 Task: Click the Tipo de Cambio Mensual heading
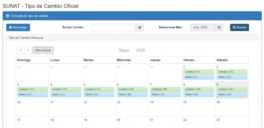(x=26, y=38)
